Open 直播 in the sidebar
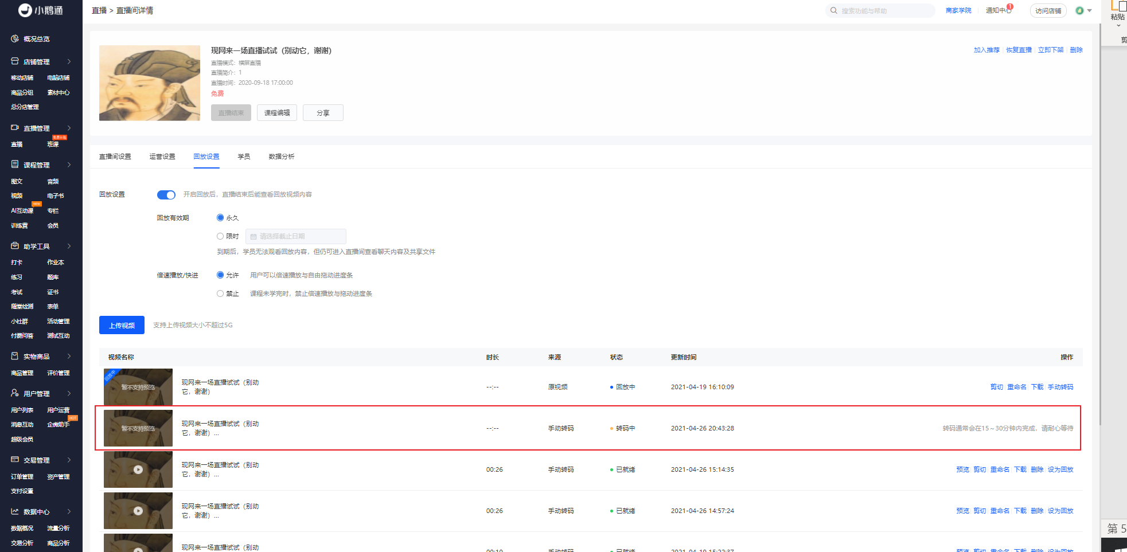The height and width of the screenshot is (552, 1127). (17, 144)
